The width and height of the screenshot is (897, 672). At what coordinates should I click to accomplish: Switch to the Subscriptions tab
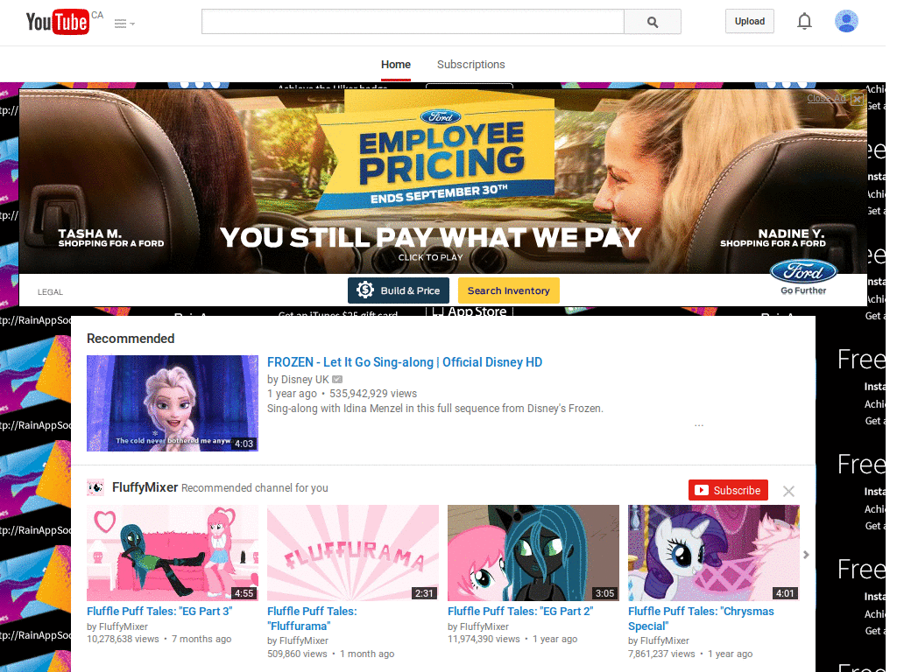470,65
